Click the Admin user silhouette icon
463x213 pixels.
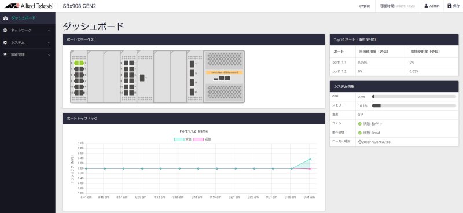pos(426,6)
